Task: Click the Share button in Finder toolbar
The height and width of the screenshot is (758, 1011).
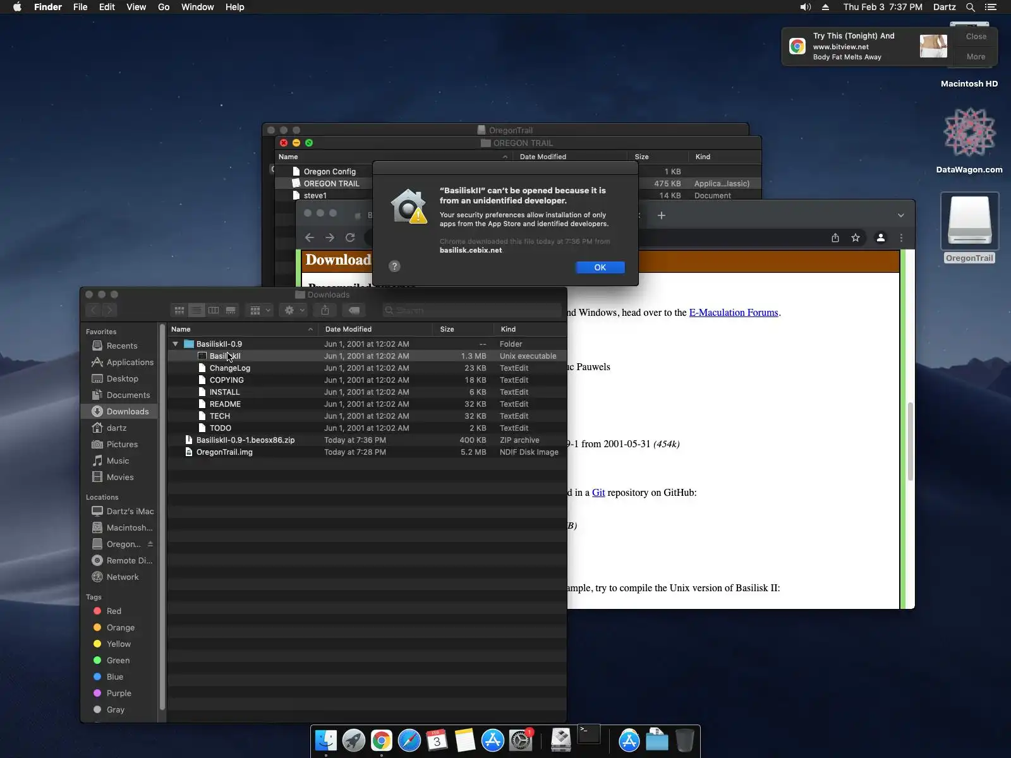Action: pos(325,310)
